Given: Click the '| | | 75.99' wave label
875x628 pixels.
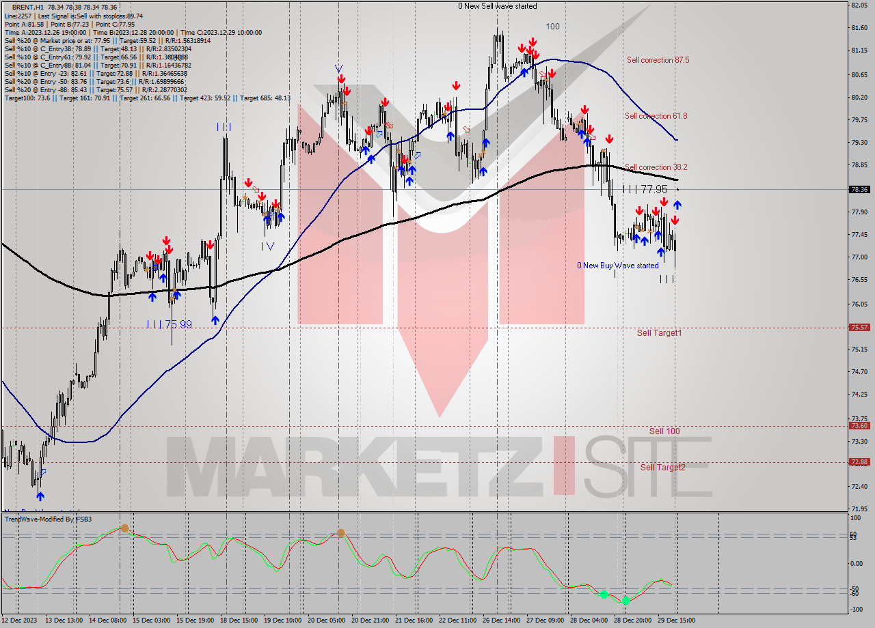Looking at the screenshot, I should [x=169, y=324].
